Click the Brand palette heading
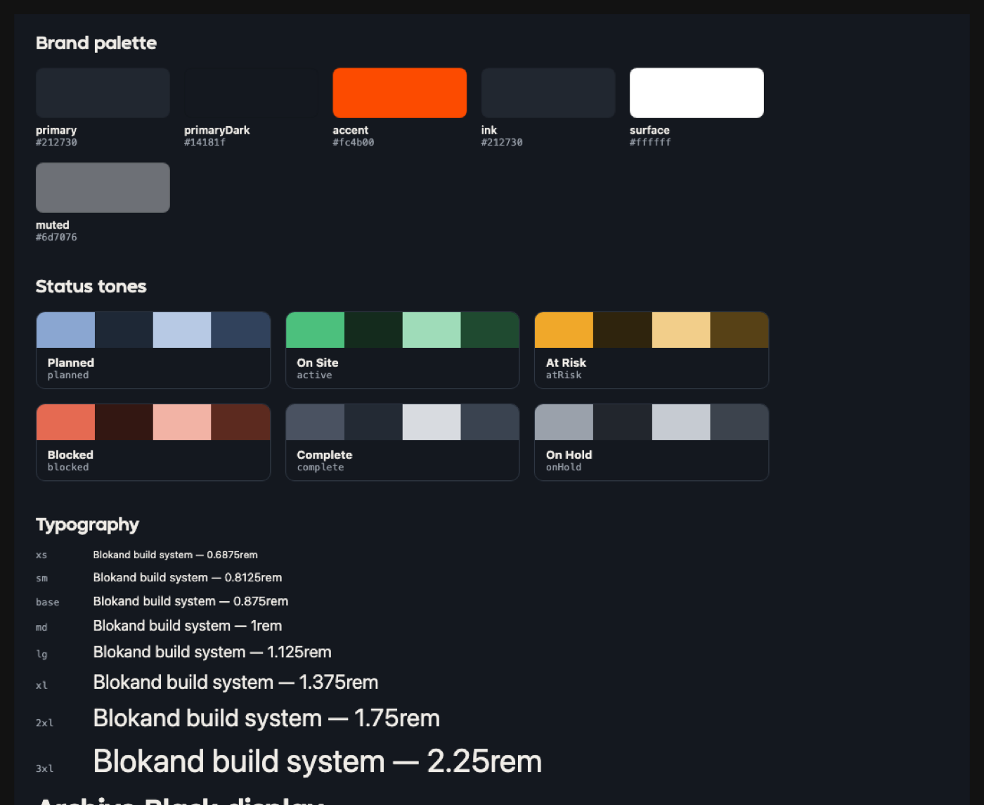The image size is (984, 805). click(x=96, y=43)
